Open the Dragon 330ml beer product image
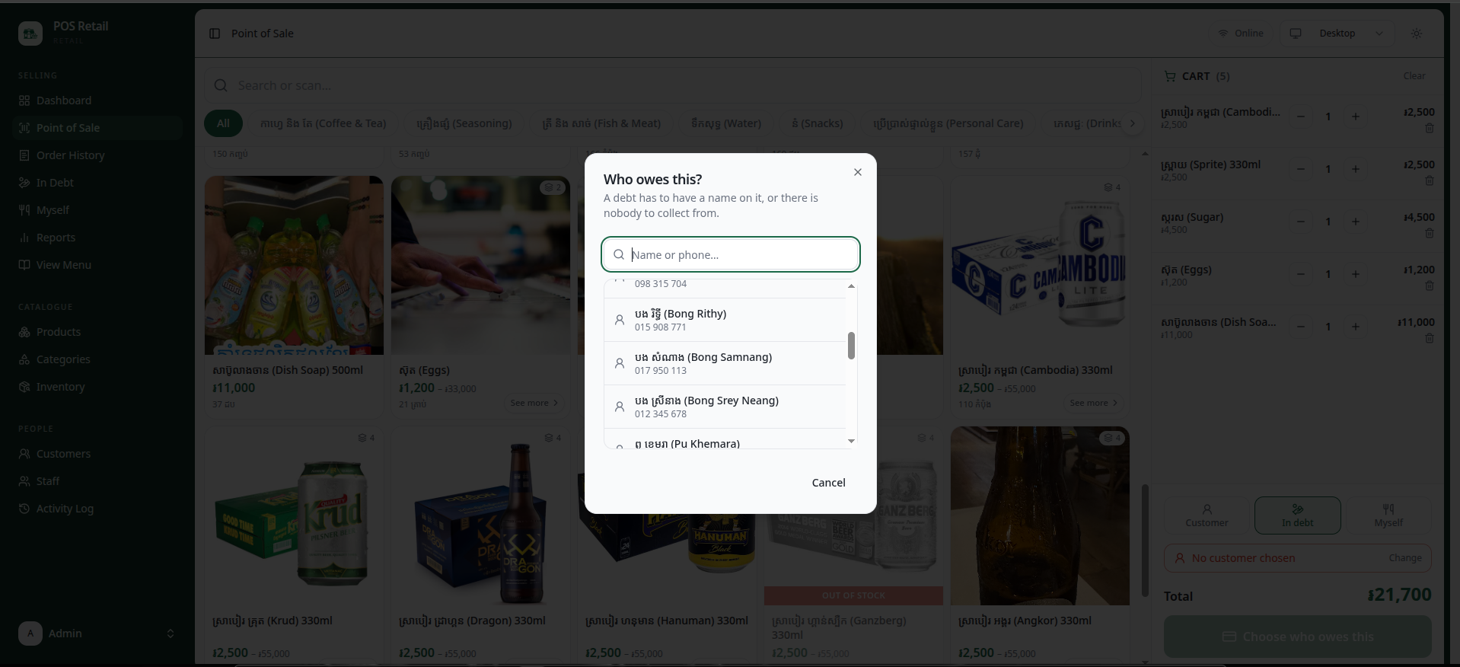 (480, 516)
